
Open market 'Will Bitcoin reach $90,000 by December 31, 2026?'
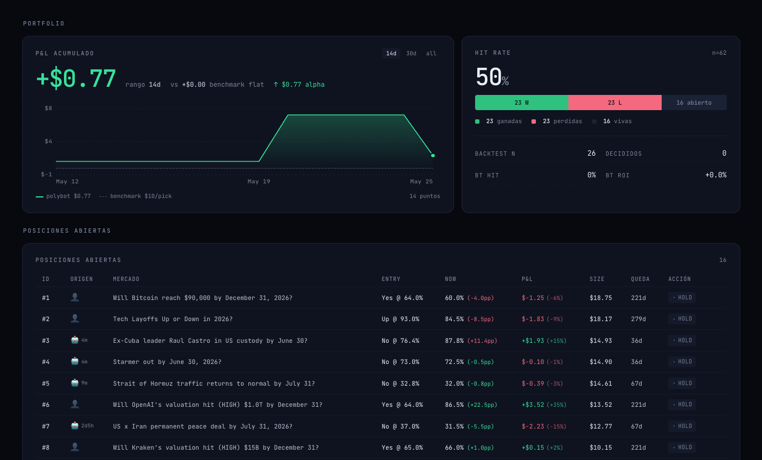[x=203, y=298]
